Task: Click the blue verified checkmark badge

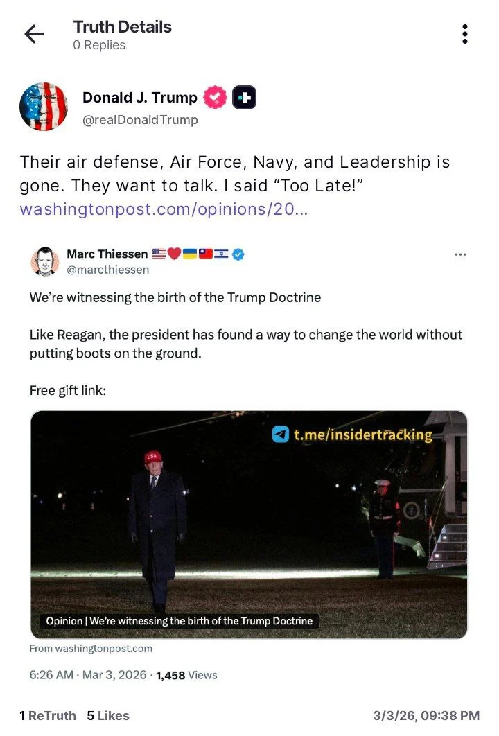Action: 238,254
